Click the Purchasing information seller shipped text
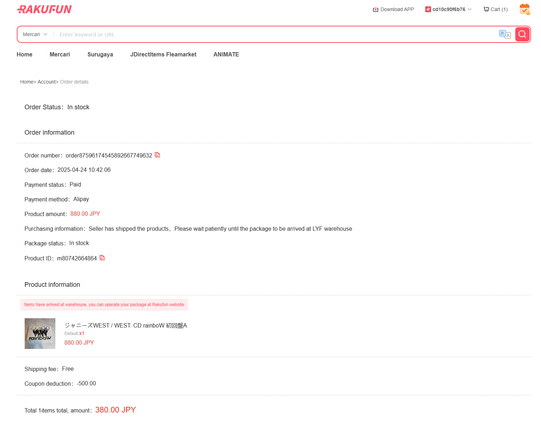This screenshot has height=430, width=541. point(220,229)
